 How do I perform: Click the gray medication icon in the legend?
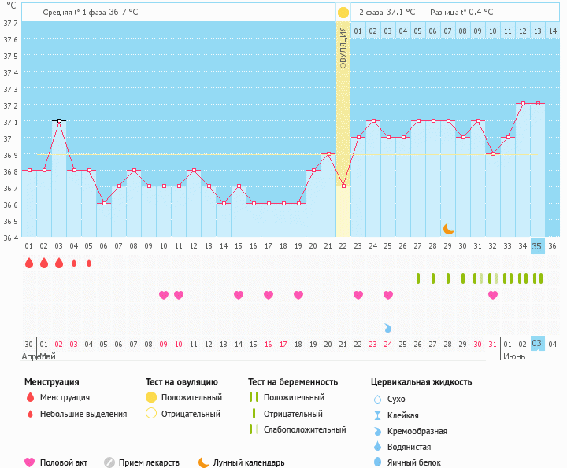click(x=109, y=462)
